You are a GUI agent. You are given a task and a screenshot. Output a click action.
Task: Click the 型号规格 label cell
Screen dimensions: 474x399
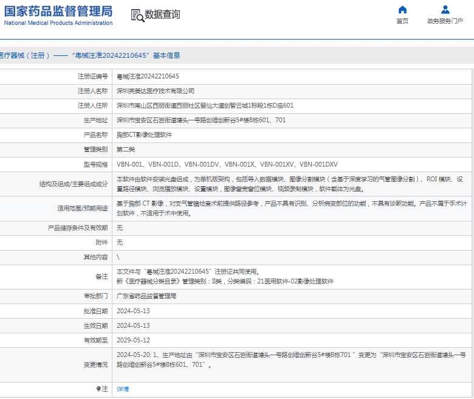pyautogui.click(x=56, y=164)
